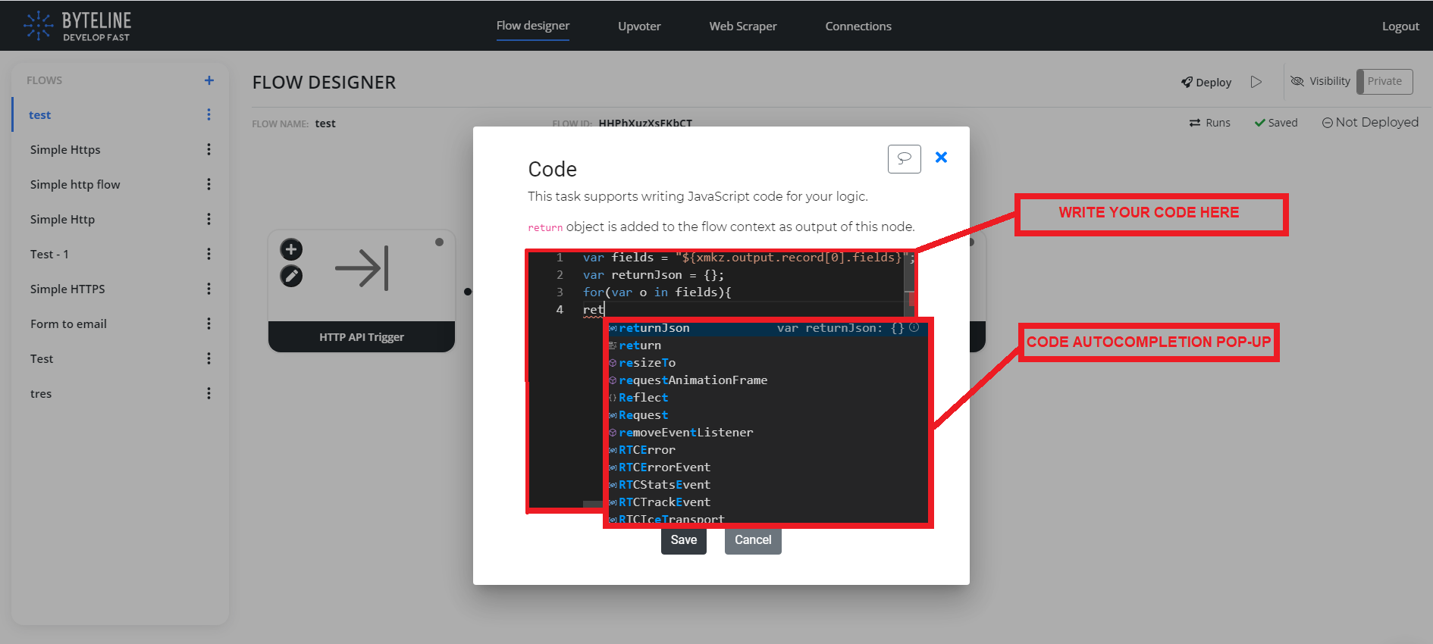Open the Runs view
This screenshot has height=644, width=1433.
[x=1209, y=123]
